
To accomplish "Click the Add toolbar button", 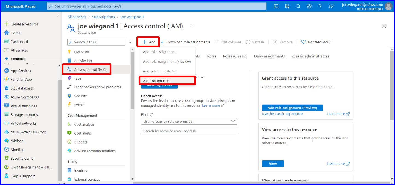I will 149,42.
